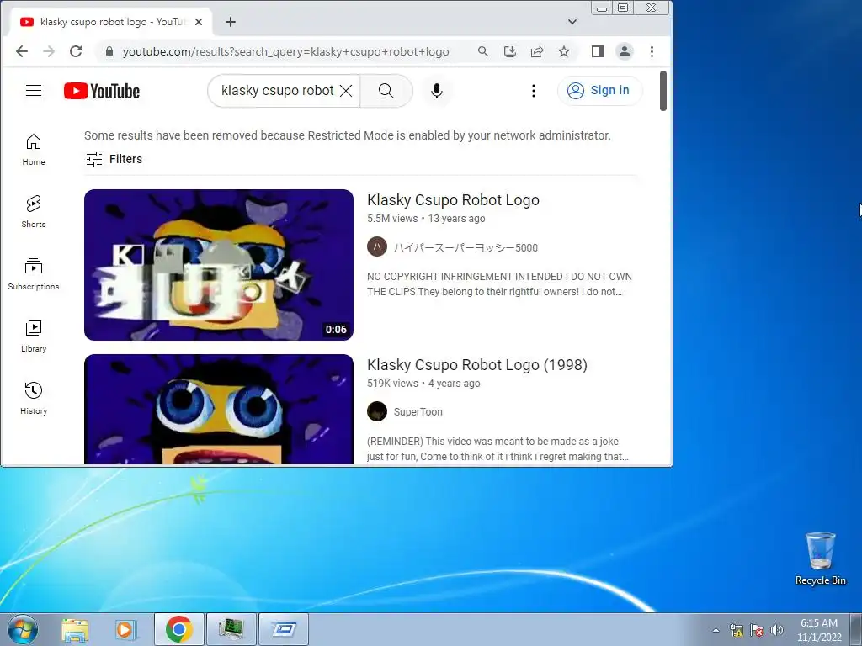Share this page icon in address bar
This screenshot has height=646, width=862.
click(x=537, y=51)
